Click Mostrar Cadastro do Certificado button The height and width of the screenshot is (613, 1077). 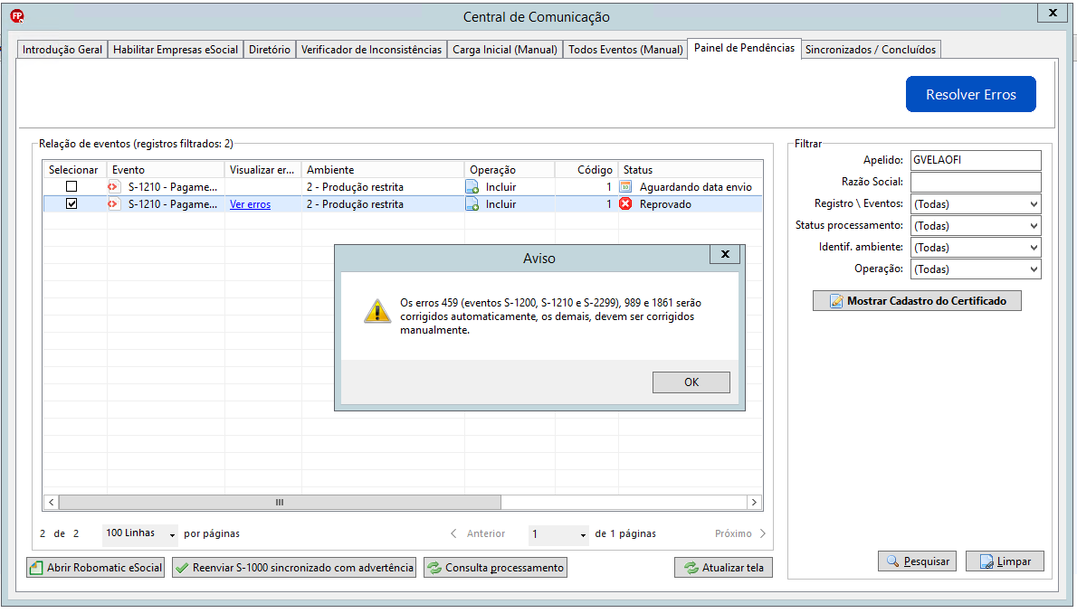(x=917, y=301)
